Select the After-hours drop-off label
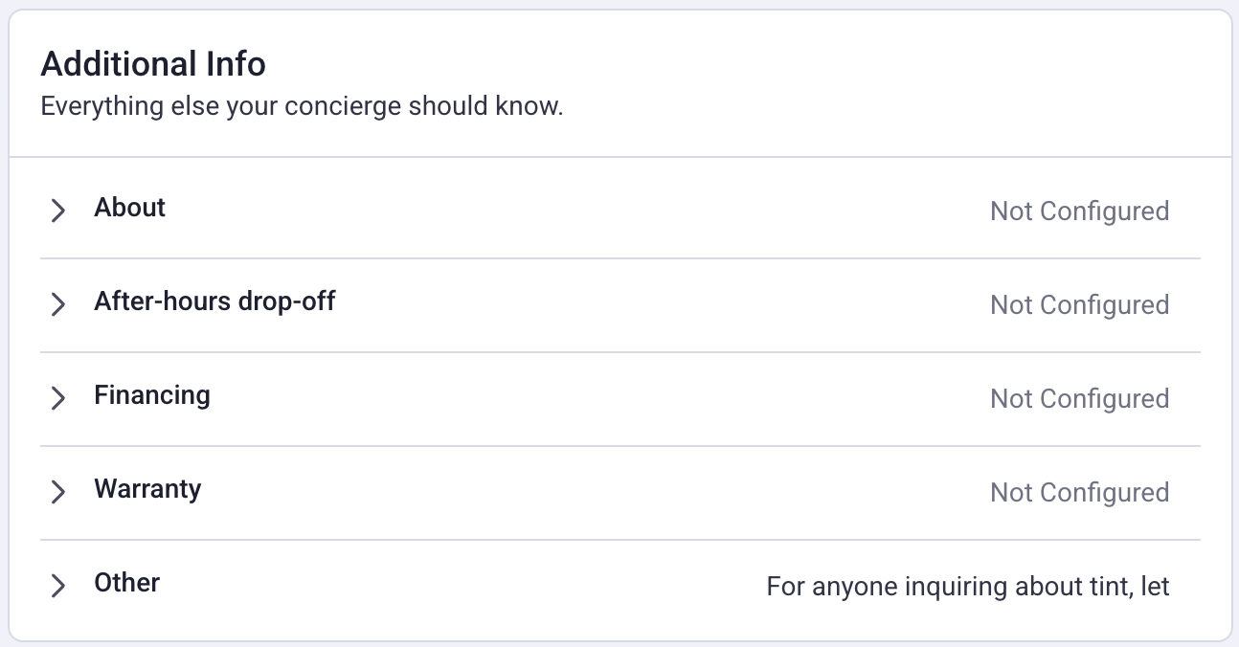Screen dimensions: 1239x647 pos(214,301)
